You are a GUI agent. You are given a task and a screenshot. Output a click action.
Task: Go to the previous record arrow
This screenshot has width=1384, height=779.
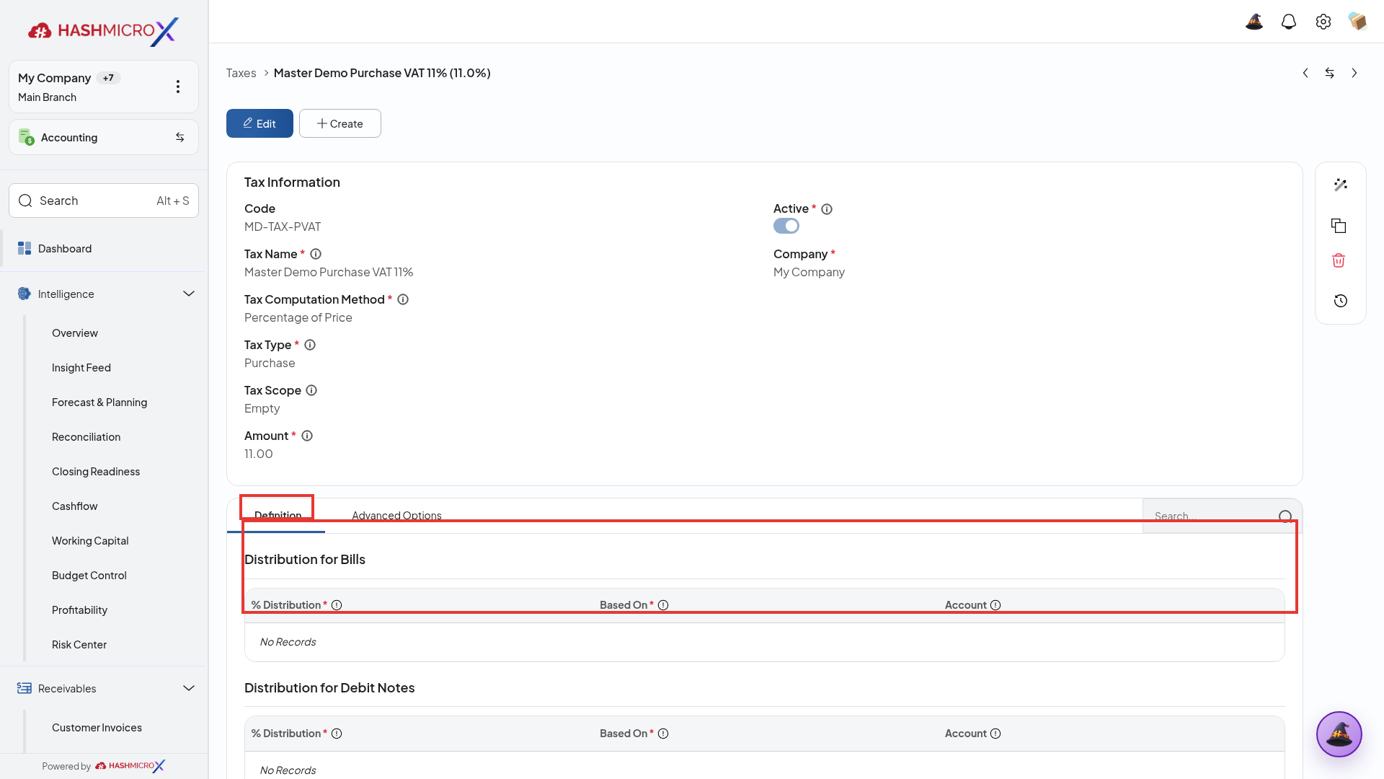(x=1305, y=73)
